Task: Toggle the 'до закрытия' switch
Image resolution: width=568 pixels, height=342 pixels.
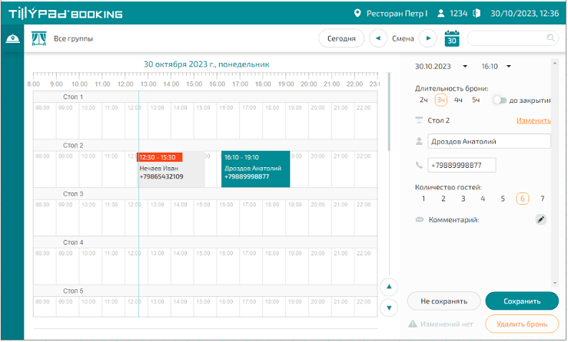Action: point(500,100)
